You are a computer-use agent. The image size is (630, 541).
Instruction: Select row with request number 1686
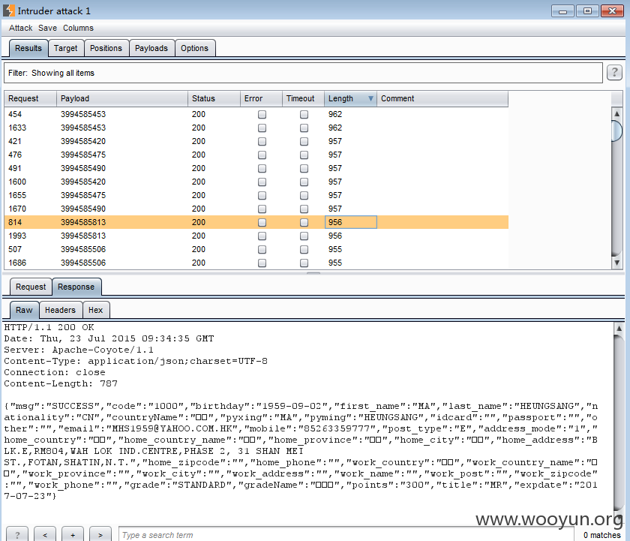pyautogui.click(x=256, y=263)
